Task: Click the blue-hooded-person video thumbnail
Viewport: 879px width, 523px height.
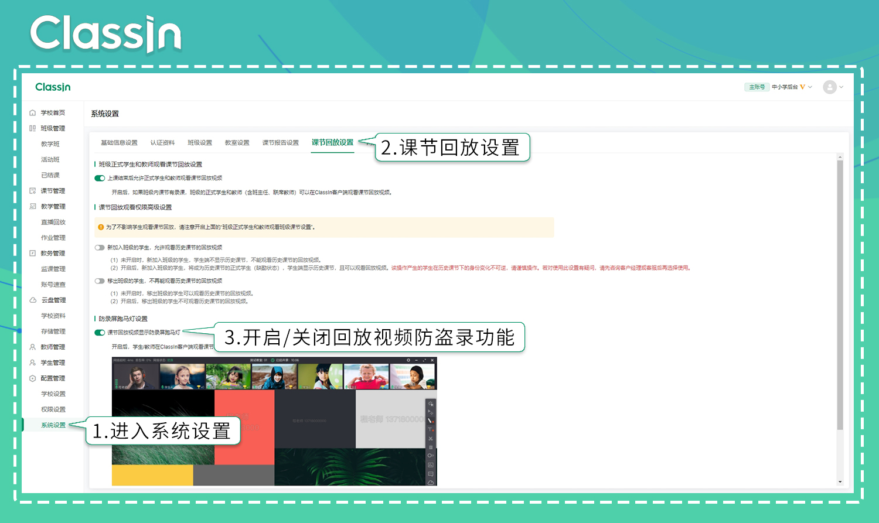Action: pos(274,377)
